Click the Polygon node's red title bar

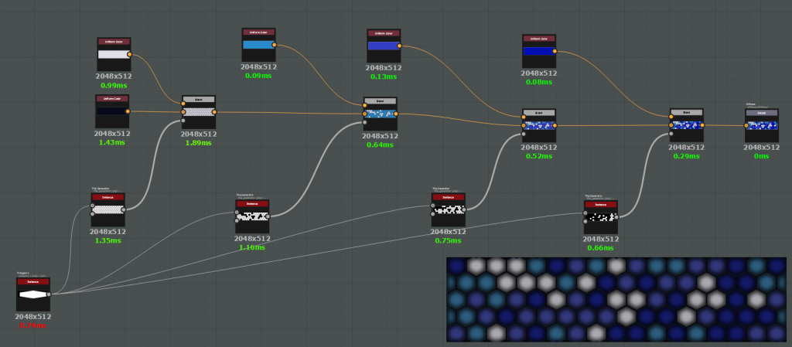pos(32,281)
